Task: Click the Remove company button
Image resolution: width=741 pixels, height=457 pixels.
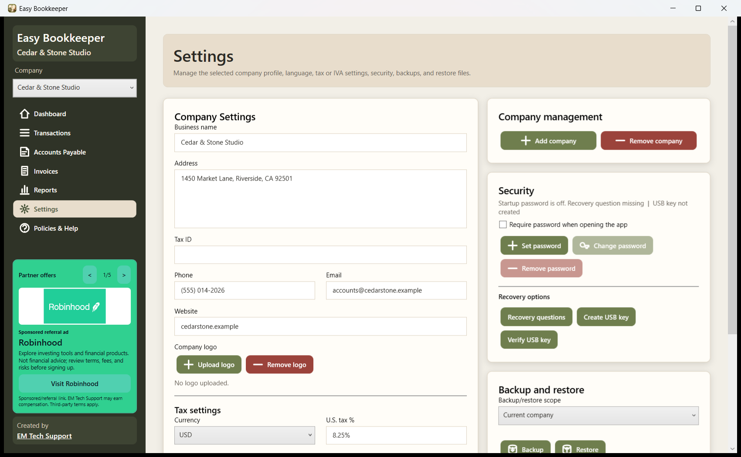Action: pos(649,141)
